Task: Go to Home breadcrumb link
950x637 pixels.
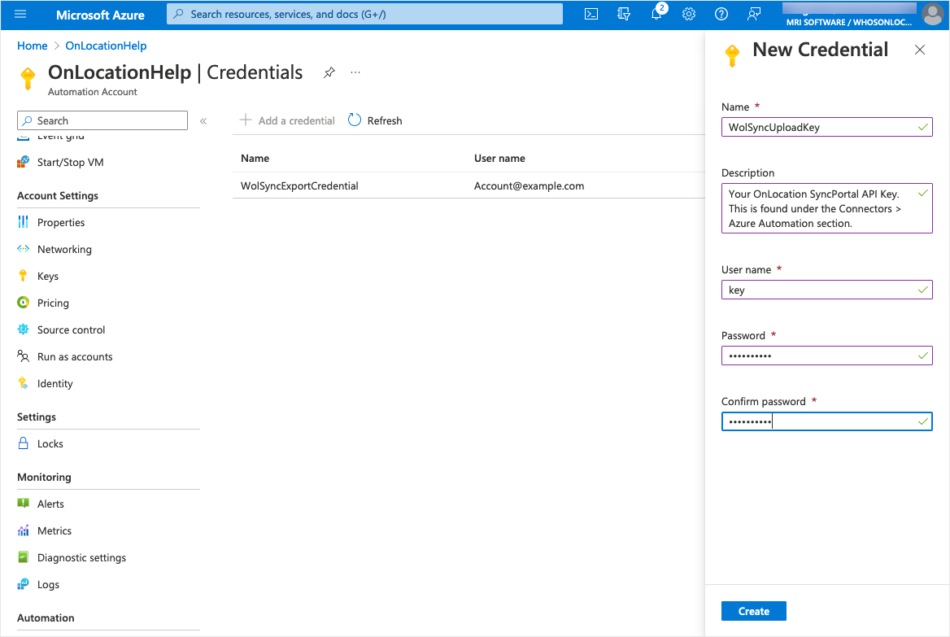Action: point(32,46)
